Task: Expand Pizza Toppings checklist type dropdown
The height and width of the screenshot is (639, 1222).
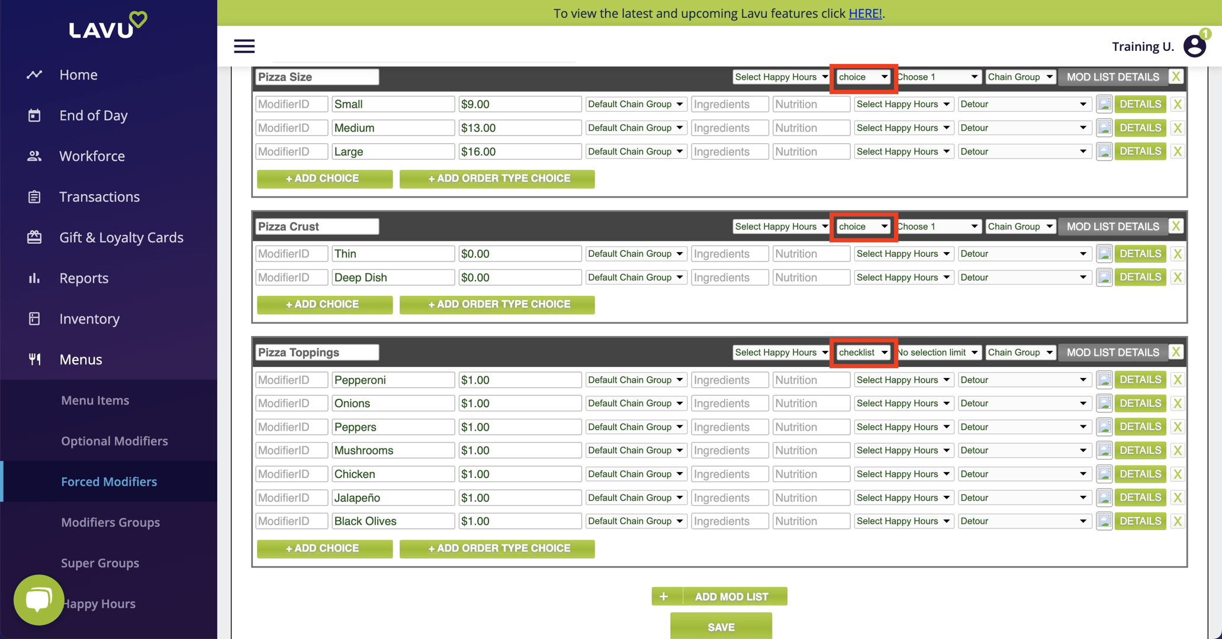Action: tap(863, 352)
